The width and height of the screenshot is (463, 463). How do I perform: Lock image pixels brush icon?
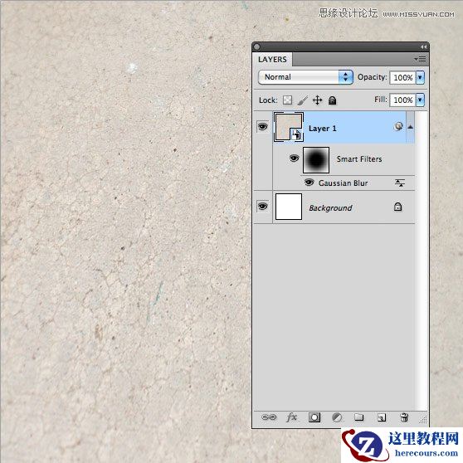pos(303,100)
